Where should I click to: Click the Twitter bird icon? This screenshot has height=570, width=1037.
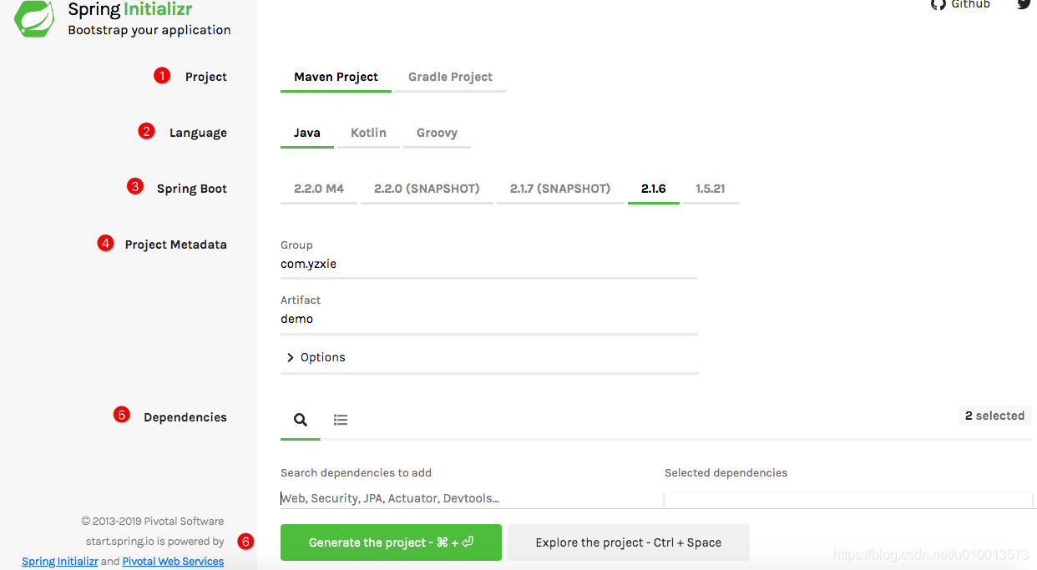pos(1024,4)
